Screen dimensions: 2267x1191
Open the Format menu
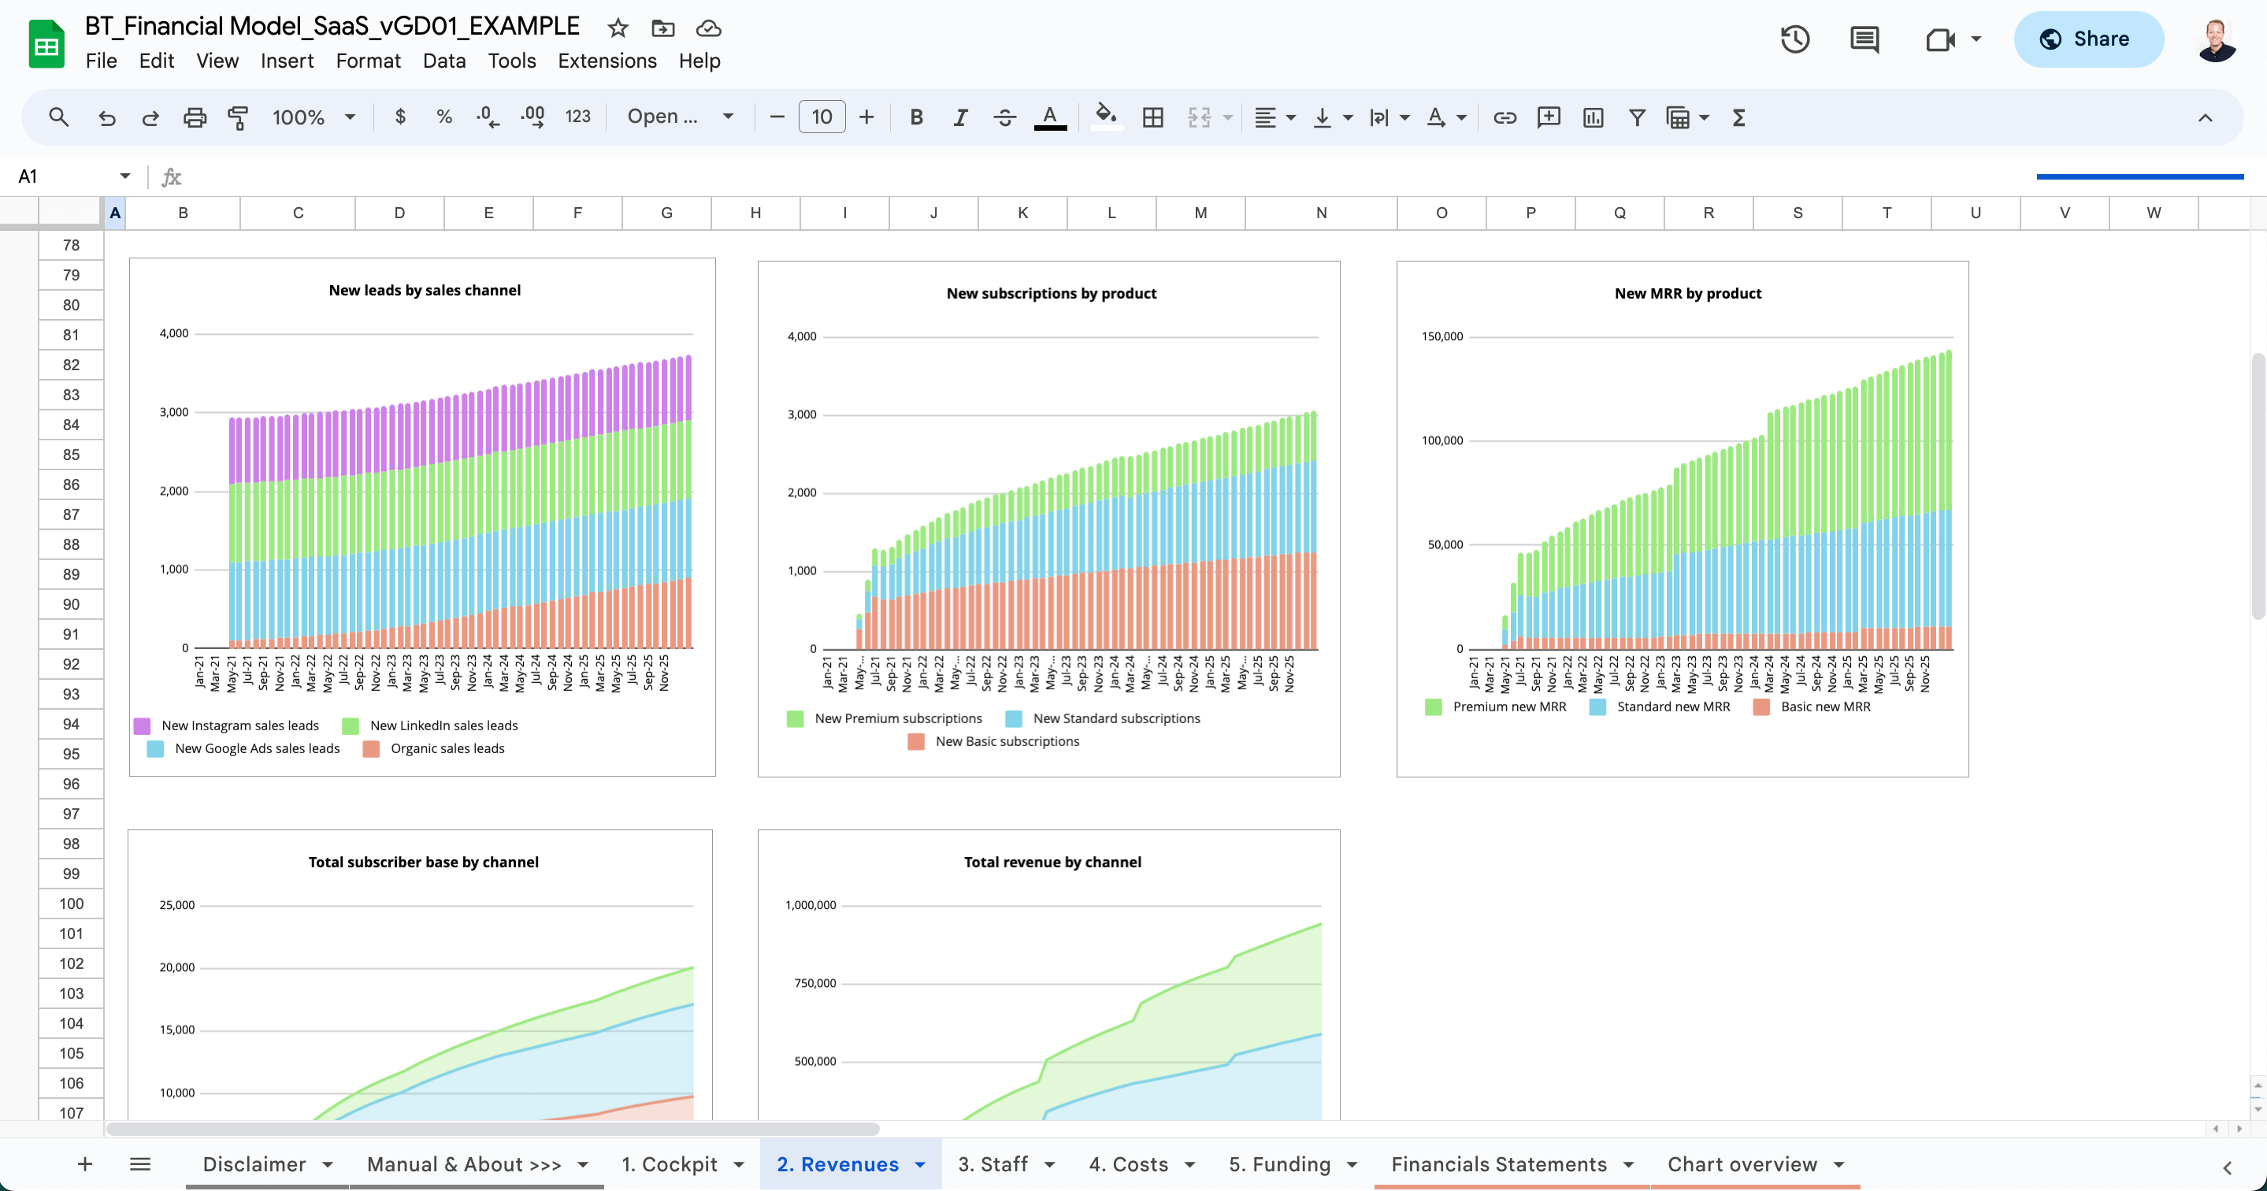[x=368, y=60]
